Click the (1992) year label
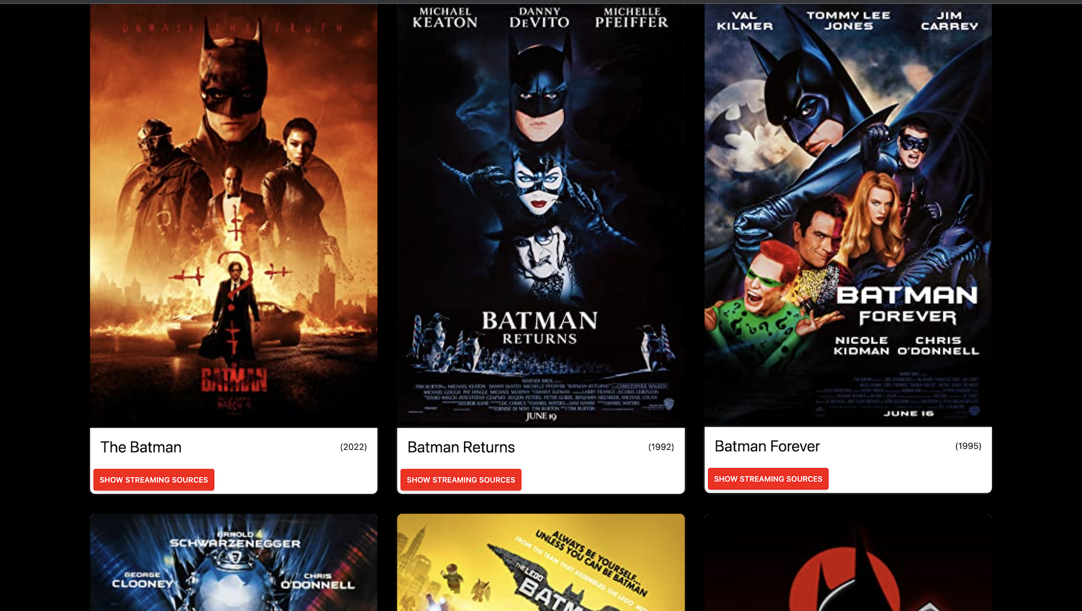The width and height of the screenshot is (1082, 611). (661, 447)
